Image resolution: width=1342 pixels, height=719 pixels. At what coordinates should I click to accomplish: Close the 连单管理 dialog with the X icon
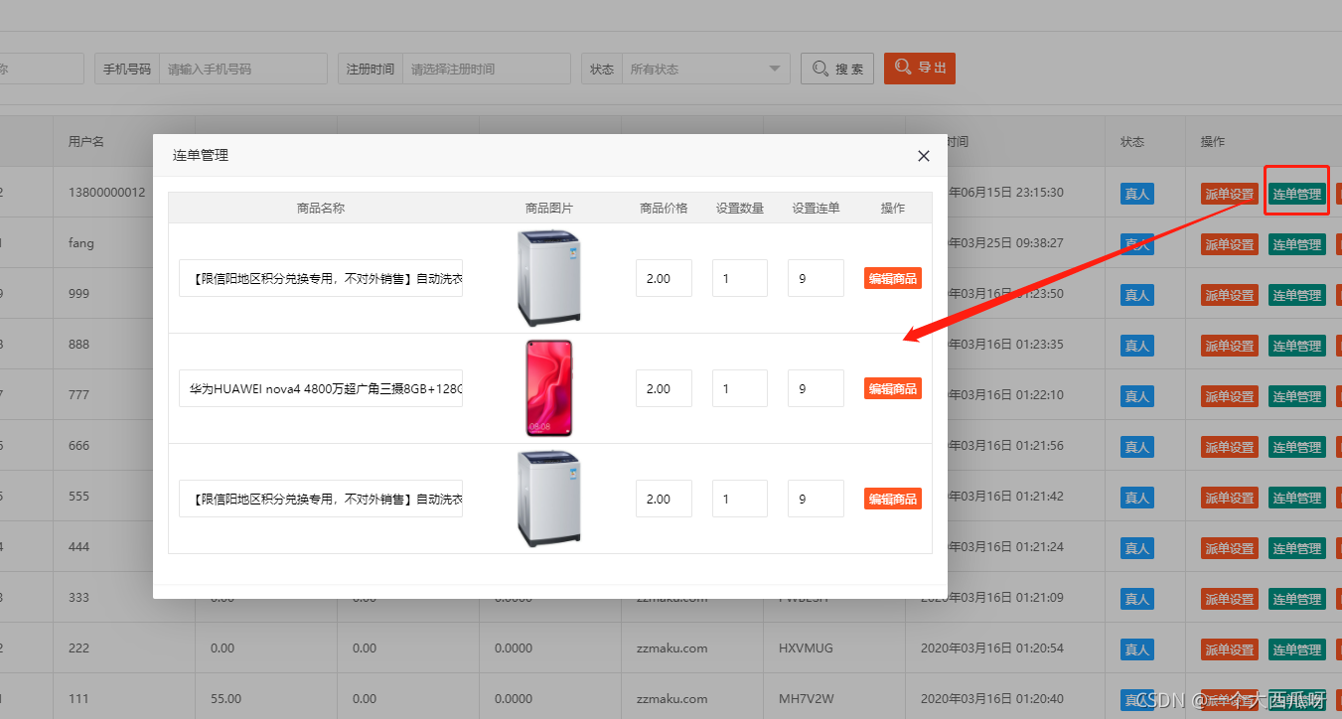pyautogui.click(x=923, y=156)
